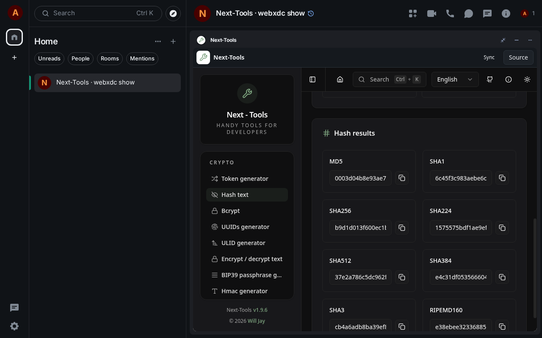Open Encrypt / decrypt text tool
The width and height of the screenshot is (542, 338).
pyautogui.click(x=247, y=259)
